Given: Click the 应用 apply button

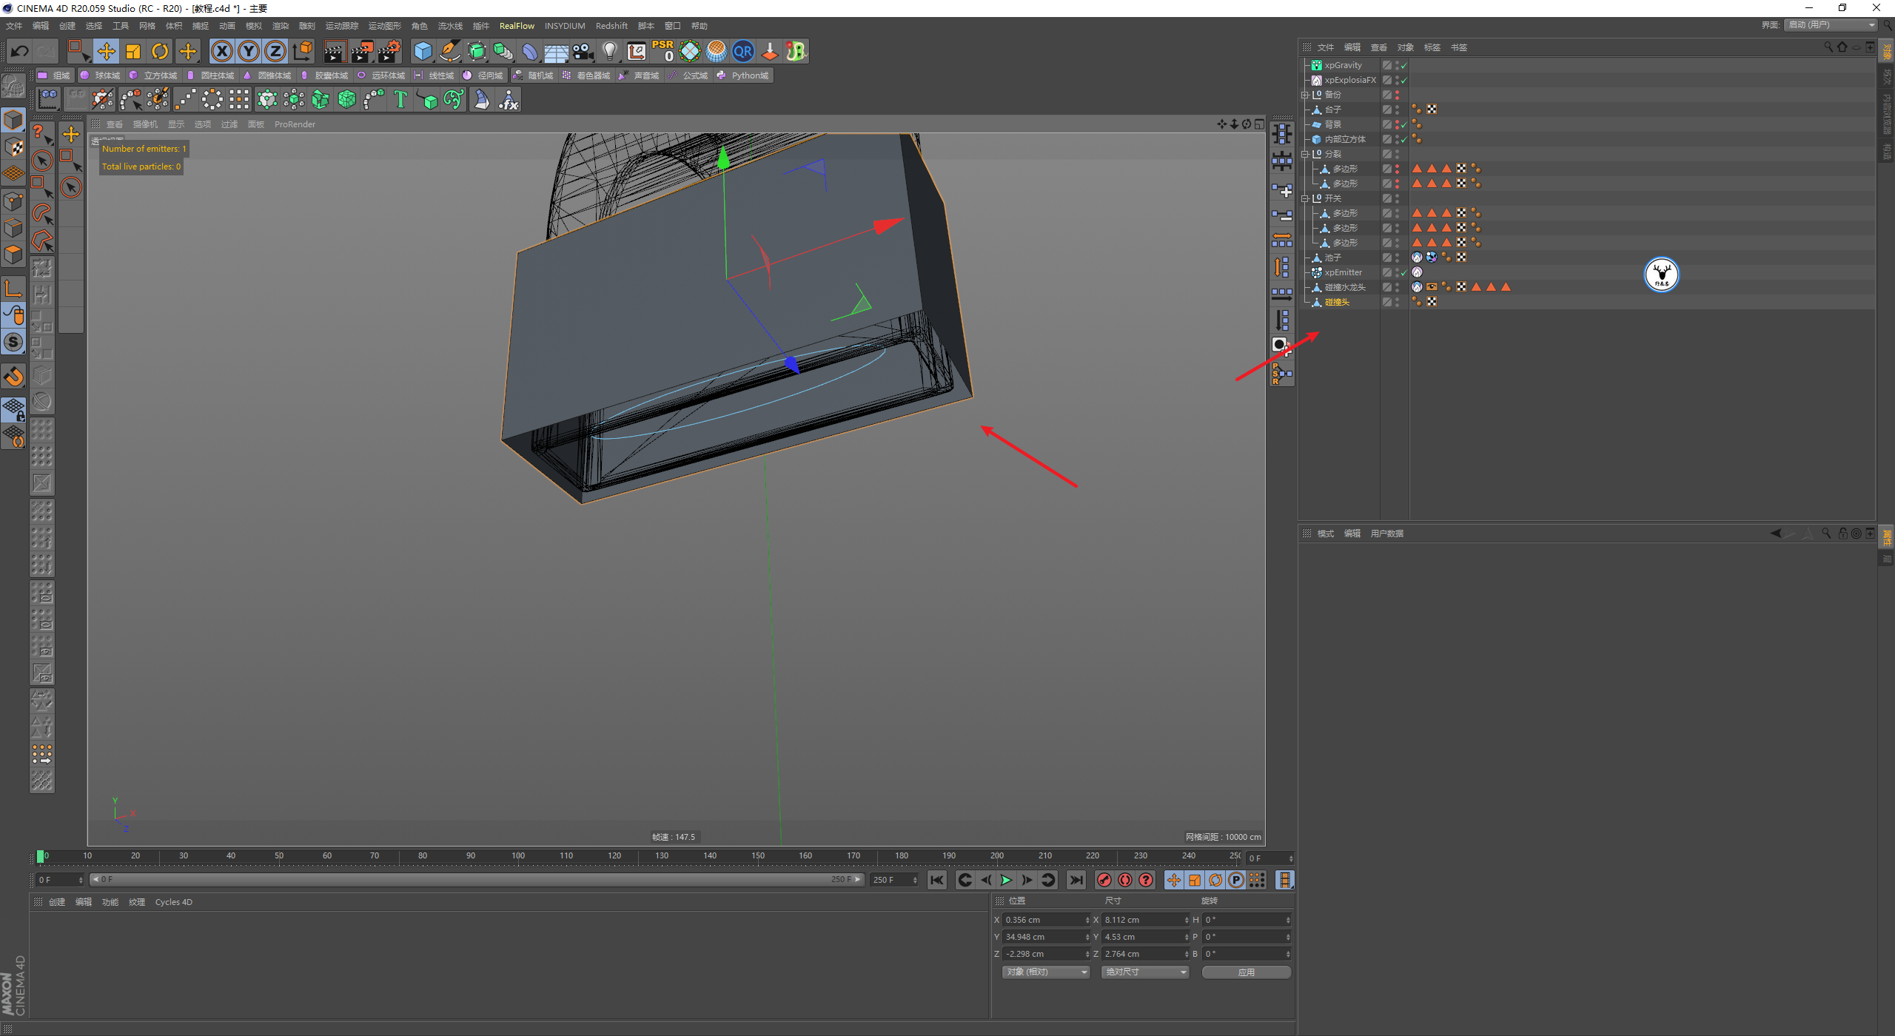Looking at the screenshot, I should (1246, 972).
